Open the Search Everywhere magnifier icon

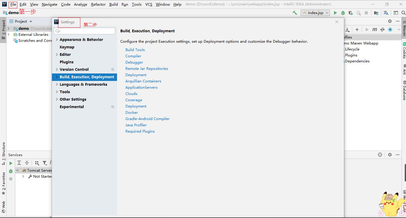coord(404,13)
